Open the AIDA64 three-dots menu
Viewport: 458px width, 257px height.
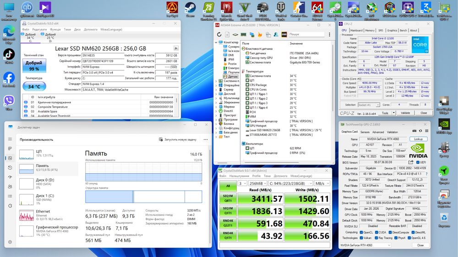click(329, 34)
